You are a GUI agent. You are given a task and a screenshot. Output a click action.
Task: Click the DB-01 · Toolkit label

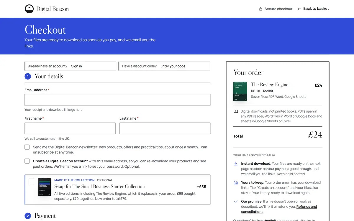point(262,91)
